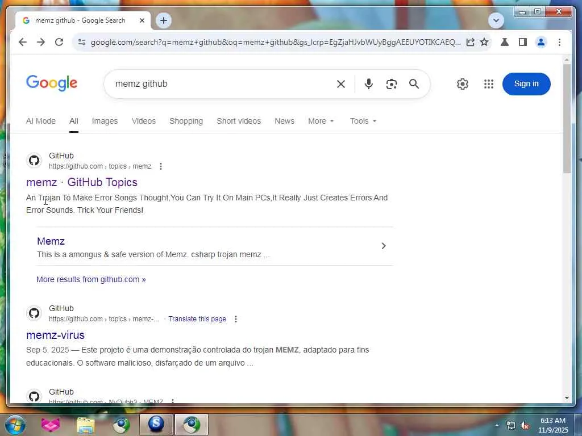Image resolution: width=582 pixels, height=436 pixels.
Task: Click the muted volume tray icon
Action: (525, 426)
